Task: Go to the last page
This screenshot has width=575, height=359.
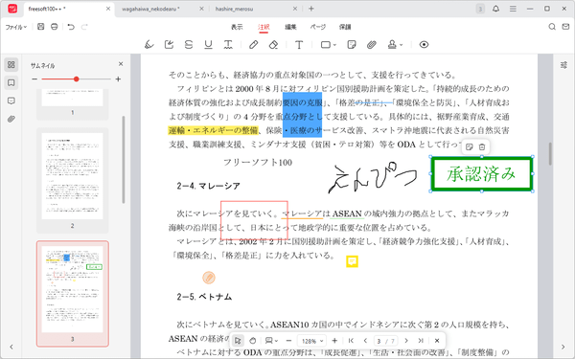Action: click(x=421, y=341)
